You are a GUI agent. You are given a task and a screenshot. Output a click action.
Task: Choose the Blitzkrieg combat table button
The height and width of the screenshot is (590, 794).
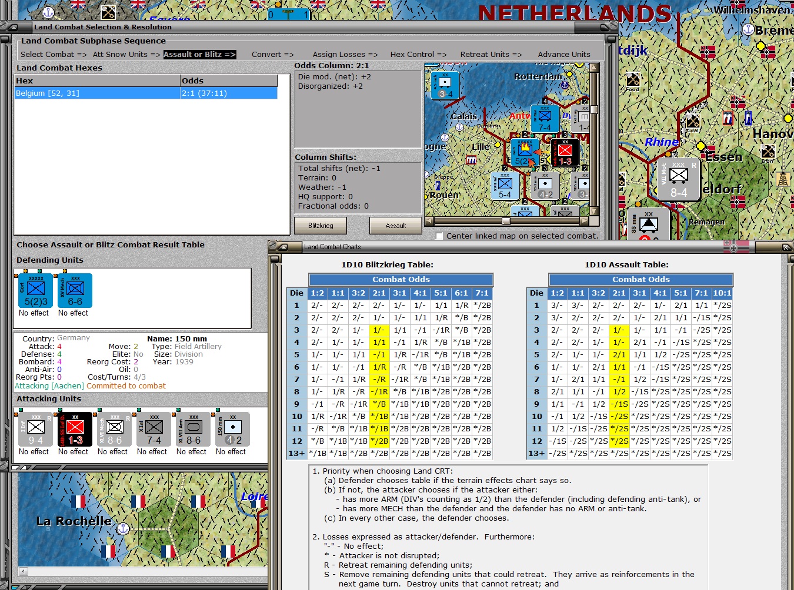tap(321, 226)
